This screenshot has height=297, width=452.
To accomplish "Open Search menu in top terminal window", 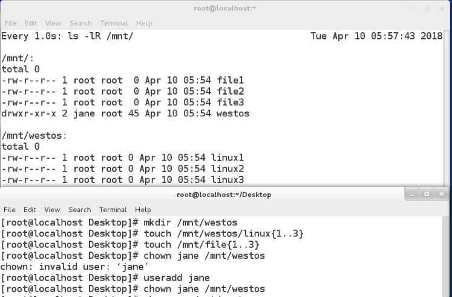I will pyautogui.click(x=80, y=23).
